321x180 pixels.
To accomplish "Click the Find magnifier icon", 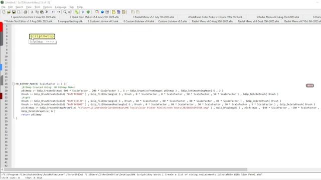I will [65, 12].
